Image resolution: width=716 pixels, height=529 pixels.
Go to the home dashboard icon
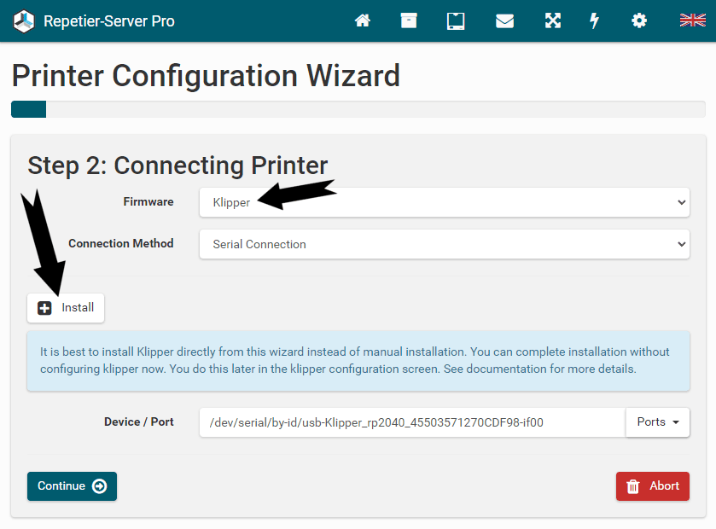point(363,20)
